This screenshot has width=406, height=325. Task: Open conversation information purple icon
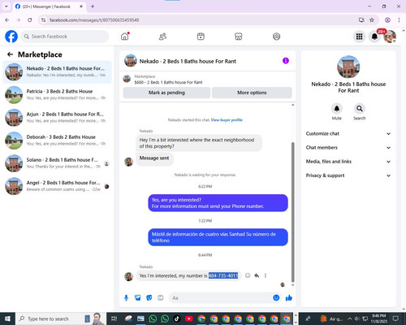(x=286, y=61)
